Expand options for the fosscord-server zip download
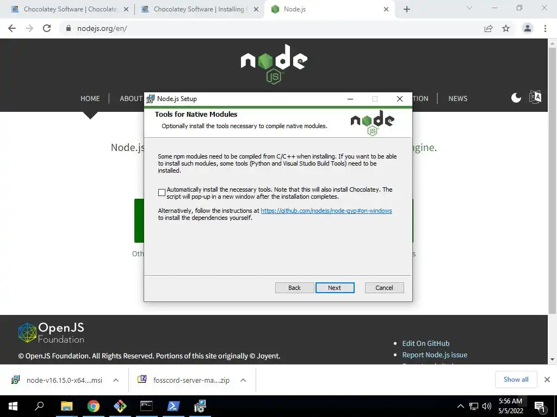The image size is (557, 417). [x=243, y=380]
